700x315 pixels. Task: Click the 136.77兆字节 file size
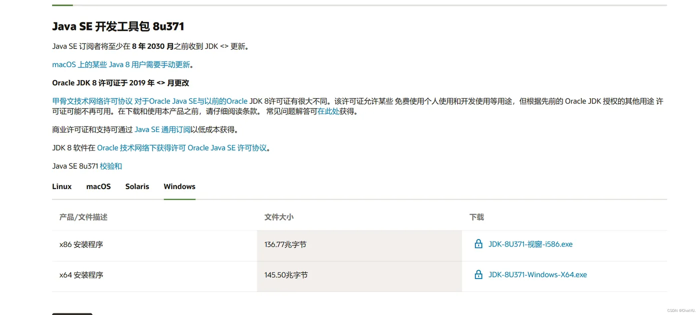coord(285,244)
